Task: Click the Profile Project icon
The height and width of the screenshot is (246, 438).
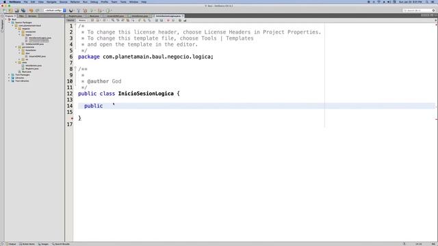Action: click(108, 11)
